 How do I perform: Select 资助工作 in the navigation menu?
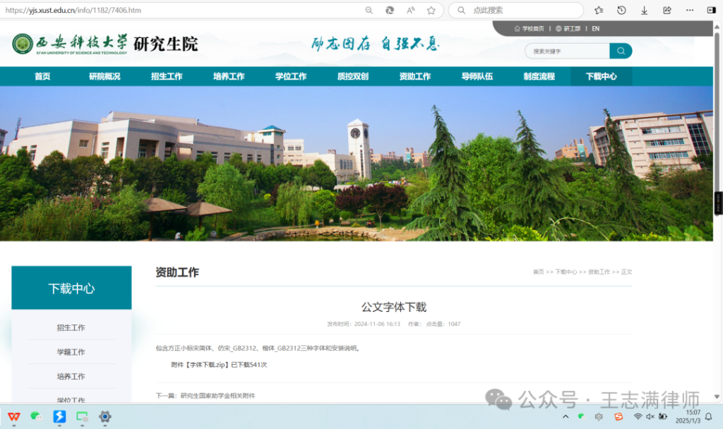click(x=414, y=75)
